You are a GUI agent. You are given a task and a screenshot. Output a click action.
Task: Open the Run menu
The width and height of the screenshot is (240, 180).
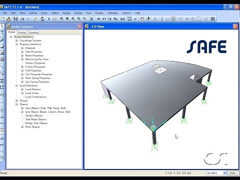[88, 13]
